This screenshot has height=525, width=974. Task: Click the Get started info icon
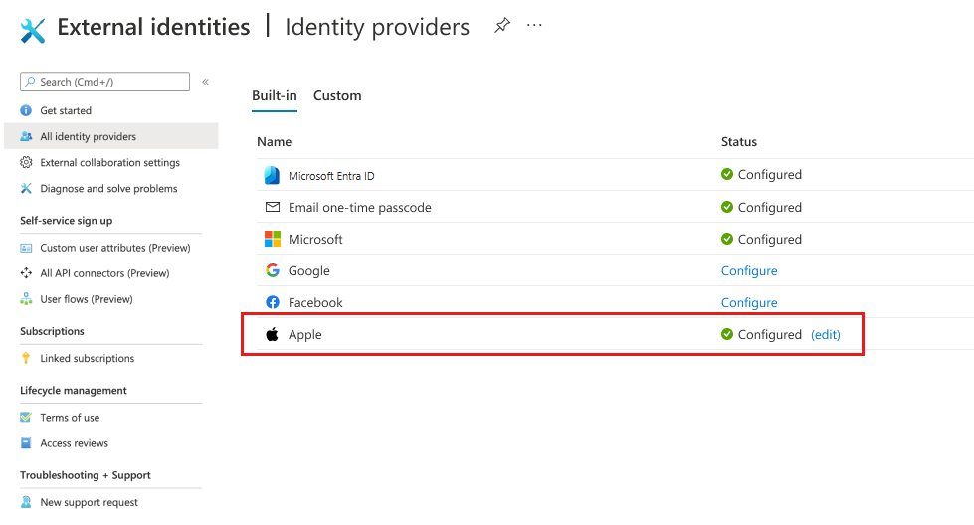click(26, 110)
